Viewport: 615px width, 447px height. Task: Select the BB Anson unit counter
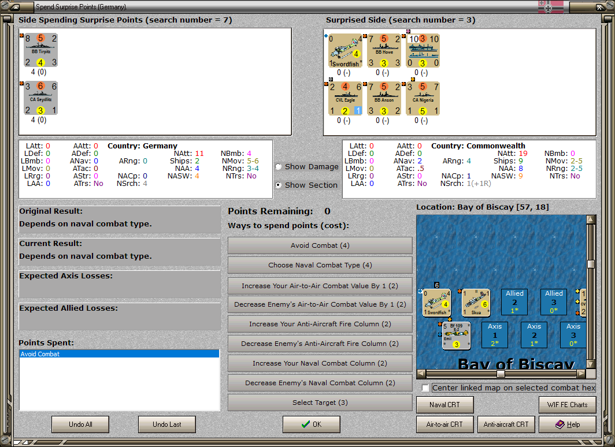384,98
